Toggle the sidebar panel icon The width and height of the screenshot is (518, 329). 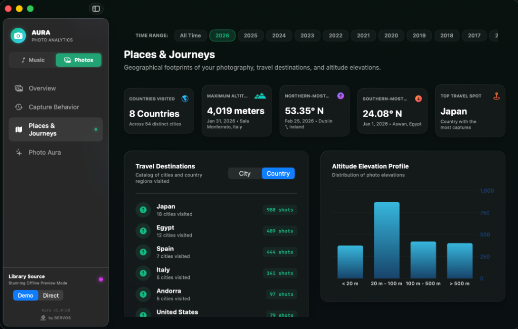(x=96, y=9)
